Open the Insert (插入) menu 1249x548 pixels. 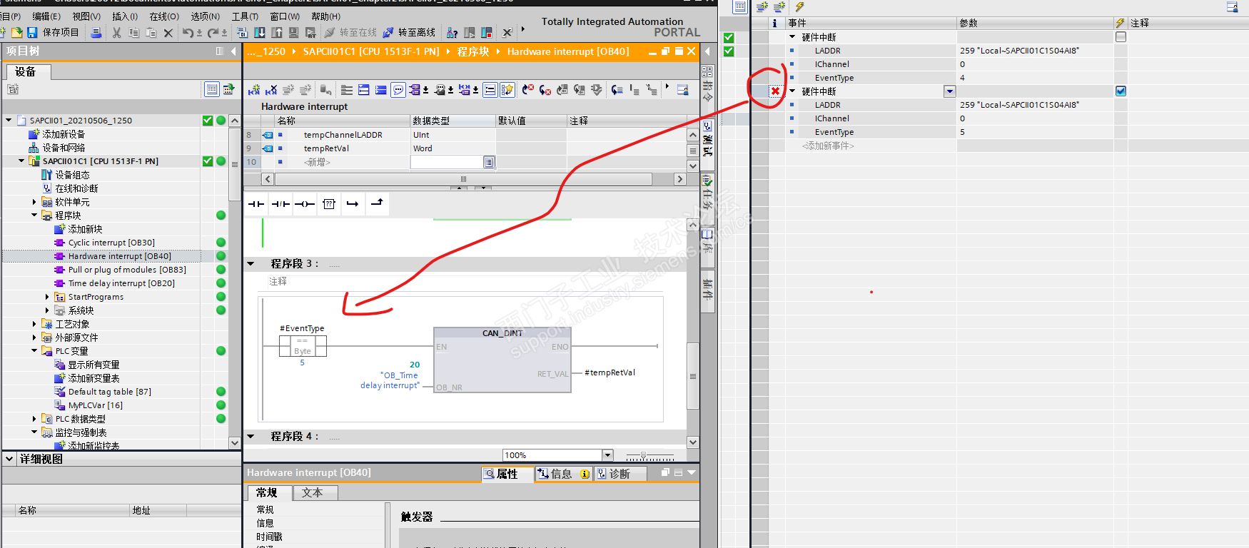(x=125, y=16)
